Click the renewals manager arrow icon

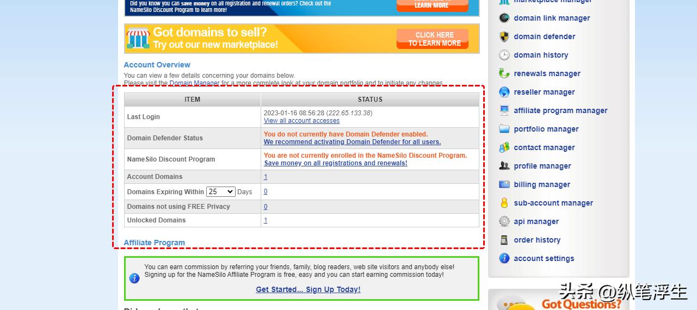(x=504, y=73)
